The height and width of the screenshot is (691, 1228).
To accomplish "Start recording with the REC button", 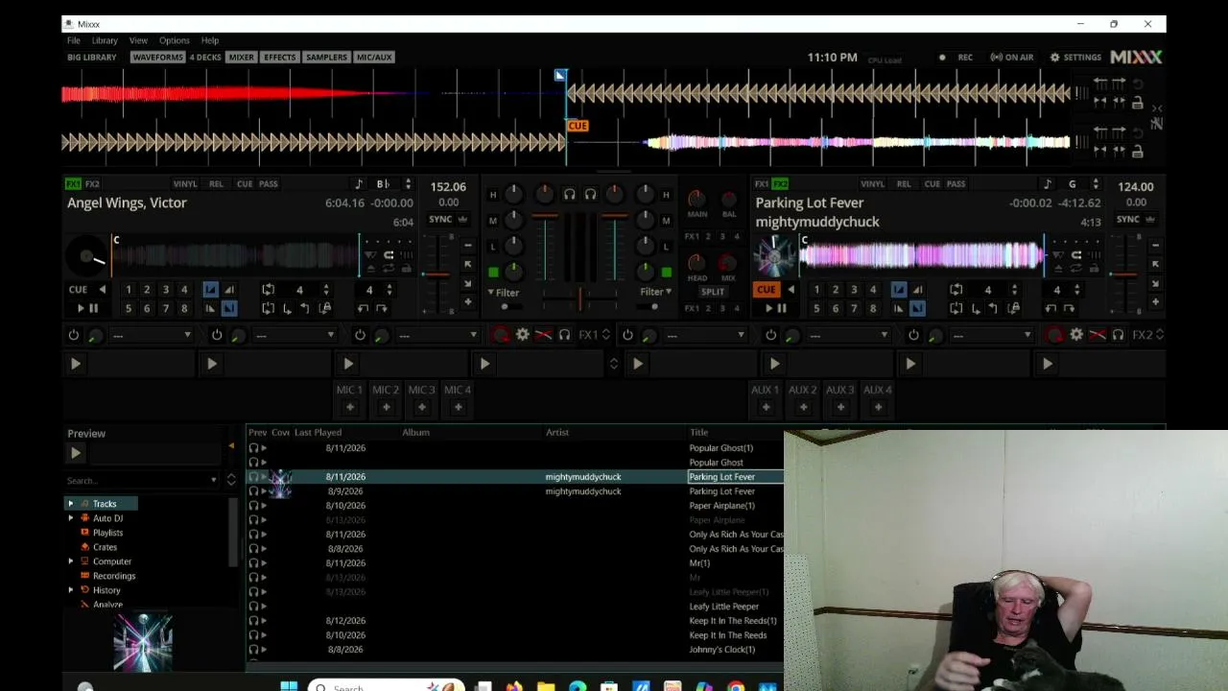I will (x=956, y=58).
